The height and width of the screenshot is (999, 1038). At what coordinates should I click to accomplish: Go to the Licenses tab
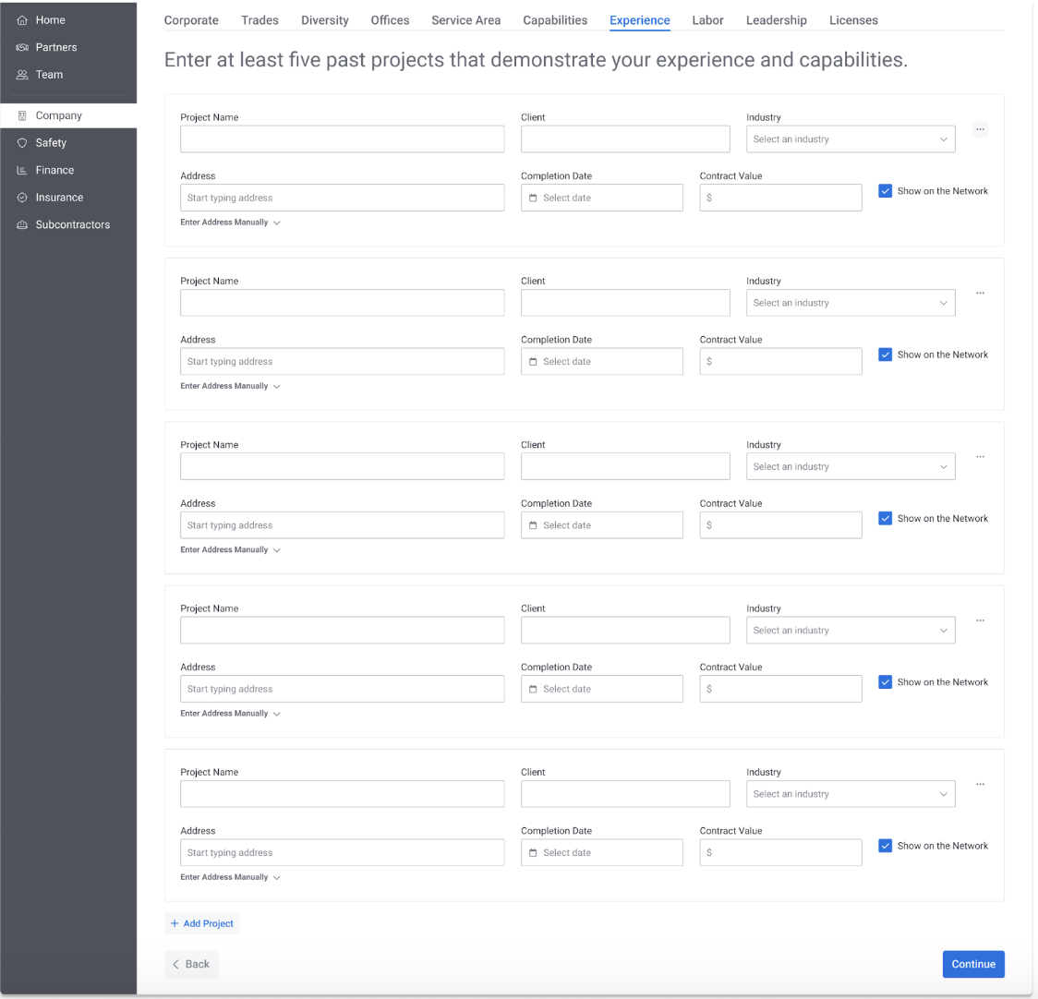[852, 20]
